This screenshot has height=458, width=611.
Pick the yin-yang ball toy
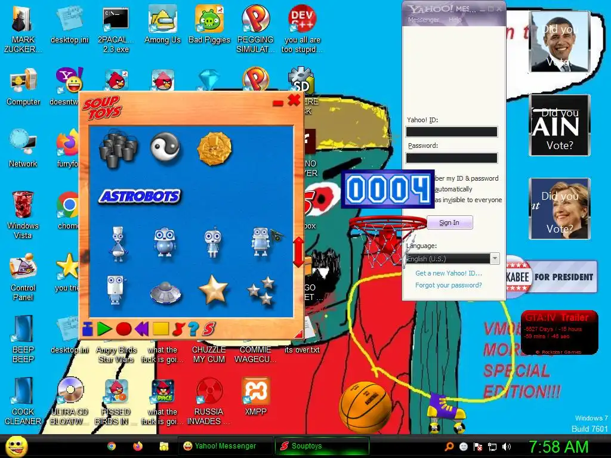165,147
